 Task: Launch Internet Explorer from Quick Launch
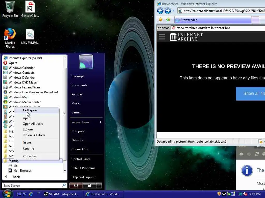point(31,194)
